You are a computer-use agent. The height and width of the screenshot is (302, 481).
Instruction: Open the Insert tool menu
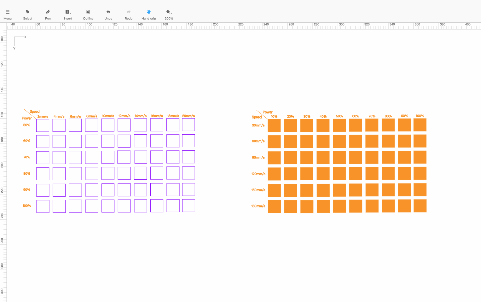tap(68, 12)
